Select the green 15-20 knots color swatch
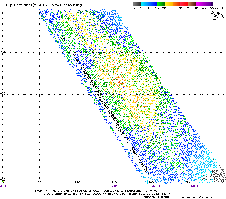 click(x=161, y=4)
